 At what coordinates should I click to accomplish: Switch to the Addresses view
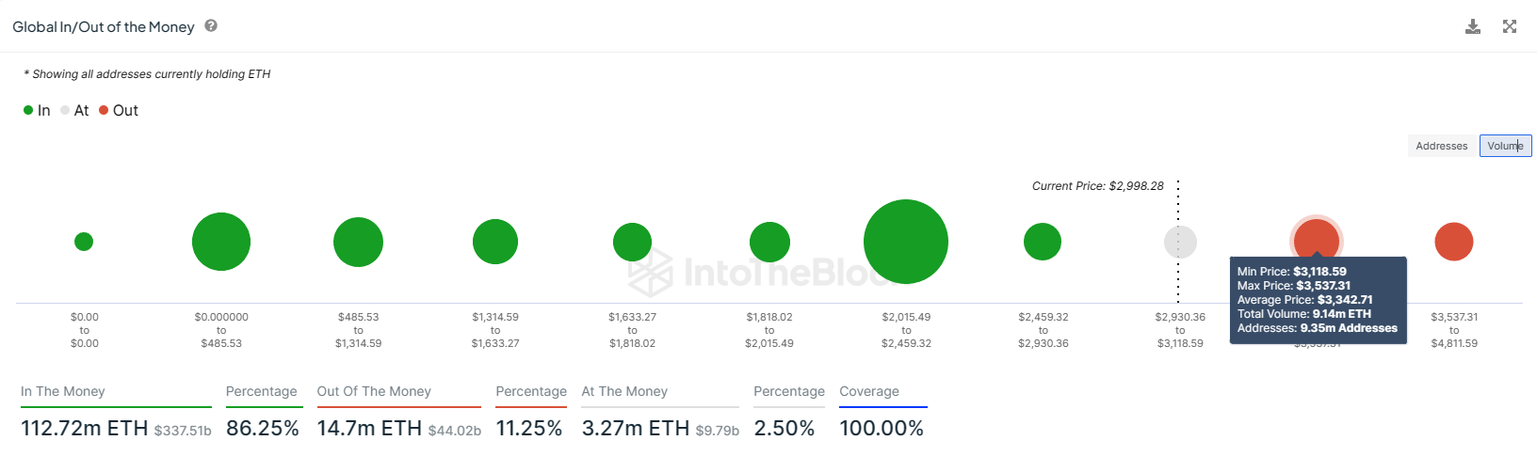point(1441,146)
